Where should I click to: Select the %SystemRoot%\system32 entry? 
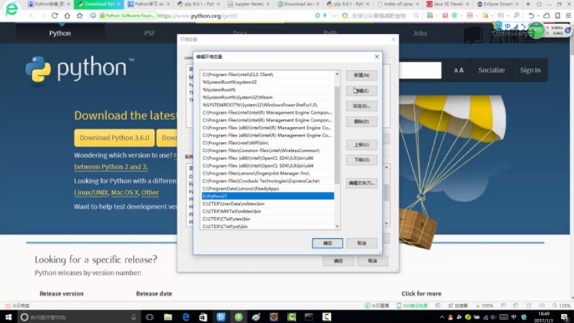(x=267, y=82)
